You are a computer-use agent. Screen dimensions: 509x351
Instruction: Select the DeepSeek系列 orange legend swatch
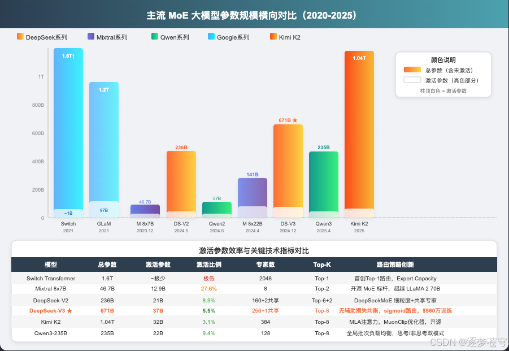(20, 37)
